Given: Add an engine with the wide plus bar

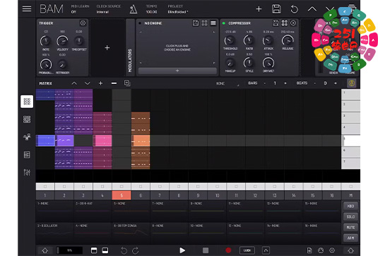Looking at the screenshot, I should pos(177,71).
